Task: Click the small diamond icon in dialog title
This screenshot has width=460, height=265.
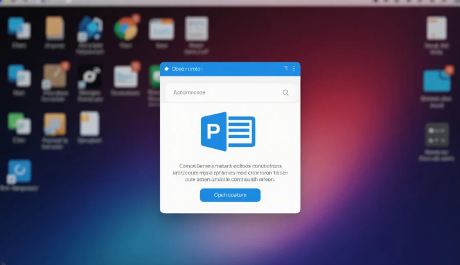Action: [167, 69]
